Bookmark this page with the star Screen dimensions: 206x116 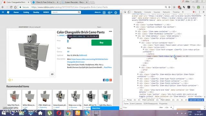click(169, 7)
